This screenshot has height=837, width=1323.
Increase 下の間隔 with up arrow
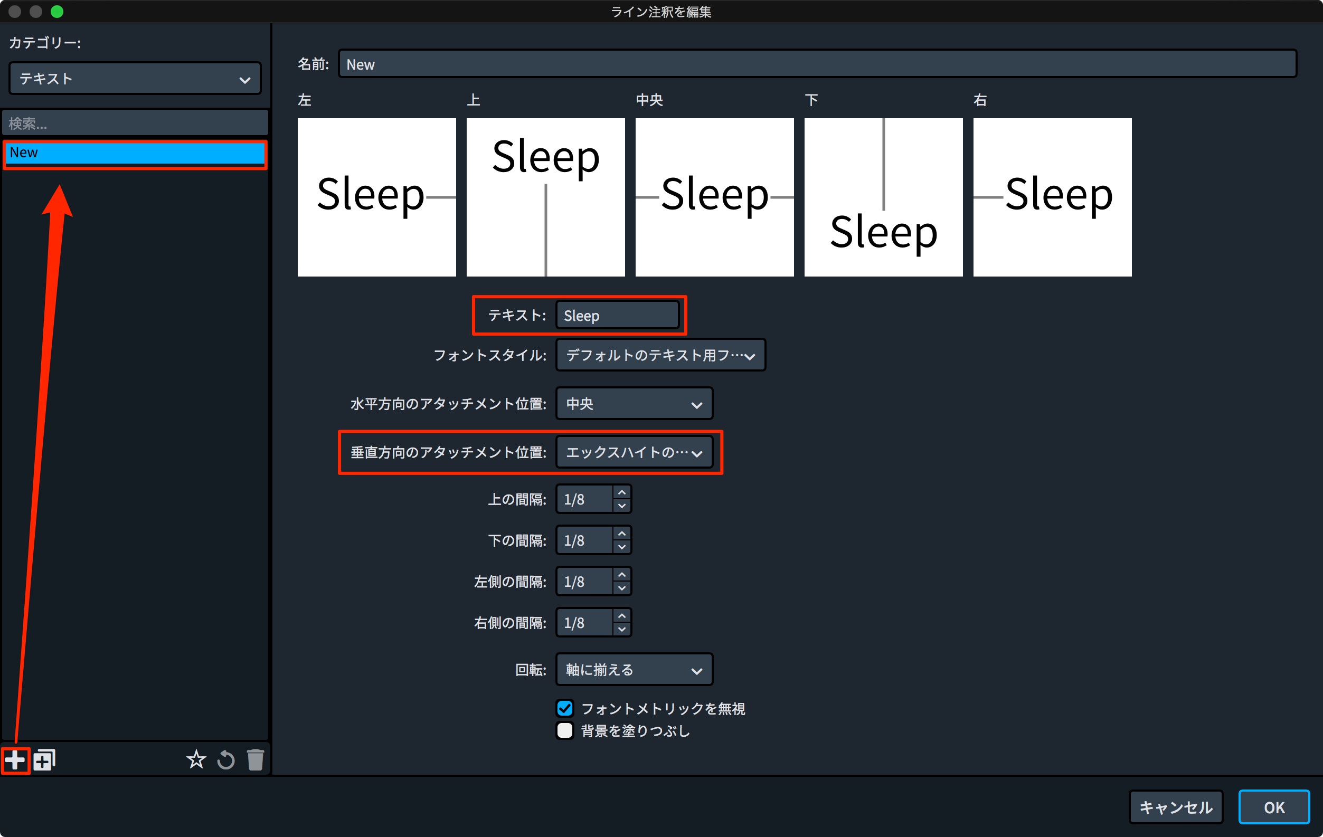[622, 534]
